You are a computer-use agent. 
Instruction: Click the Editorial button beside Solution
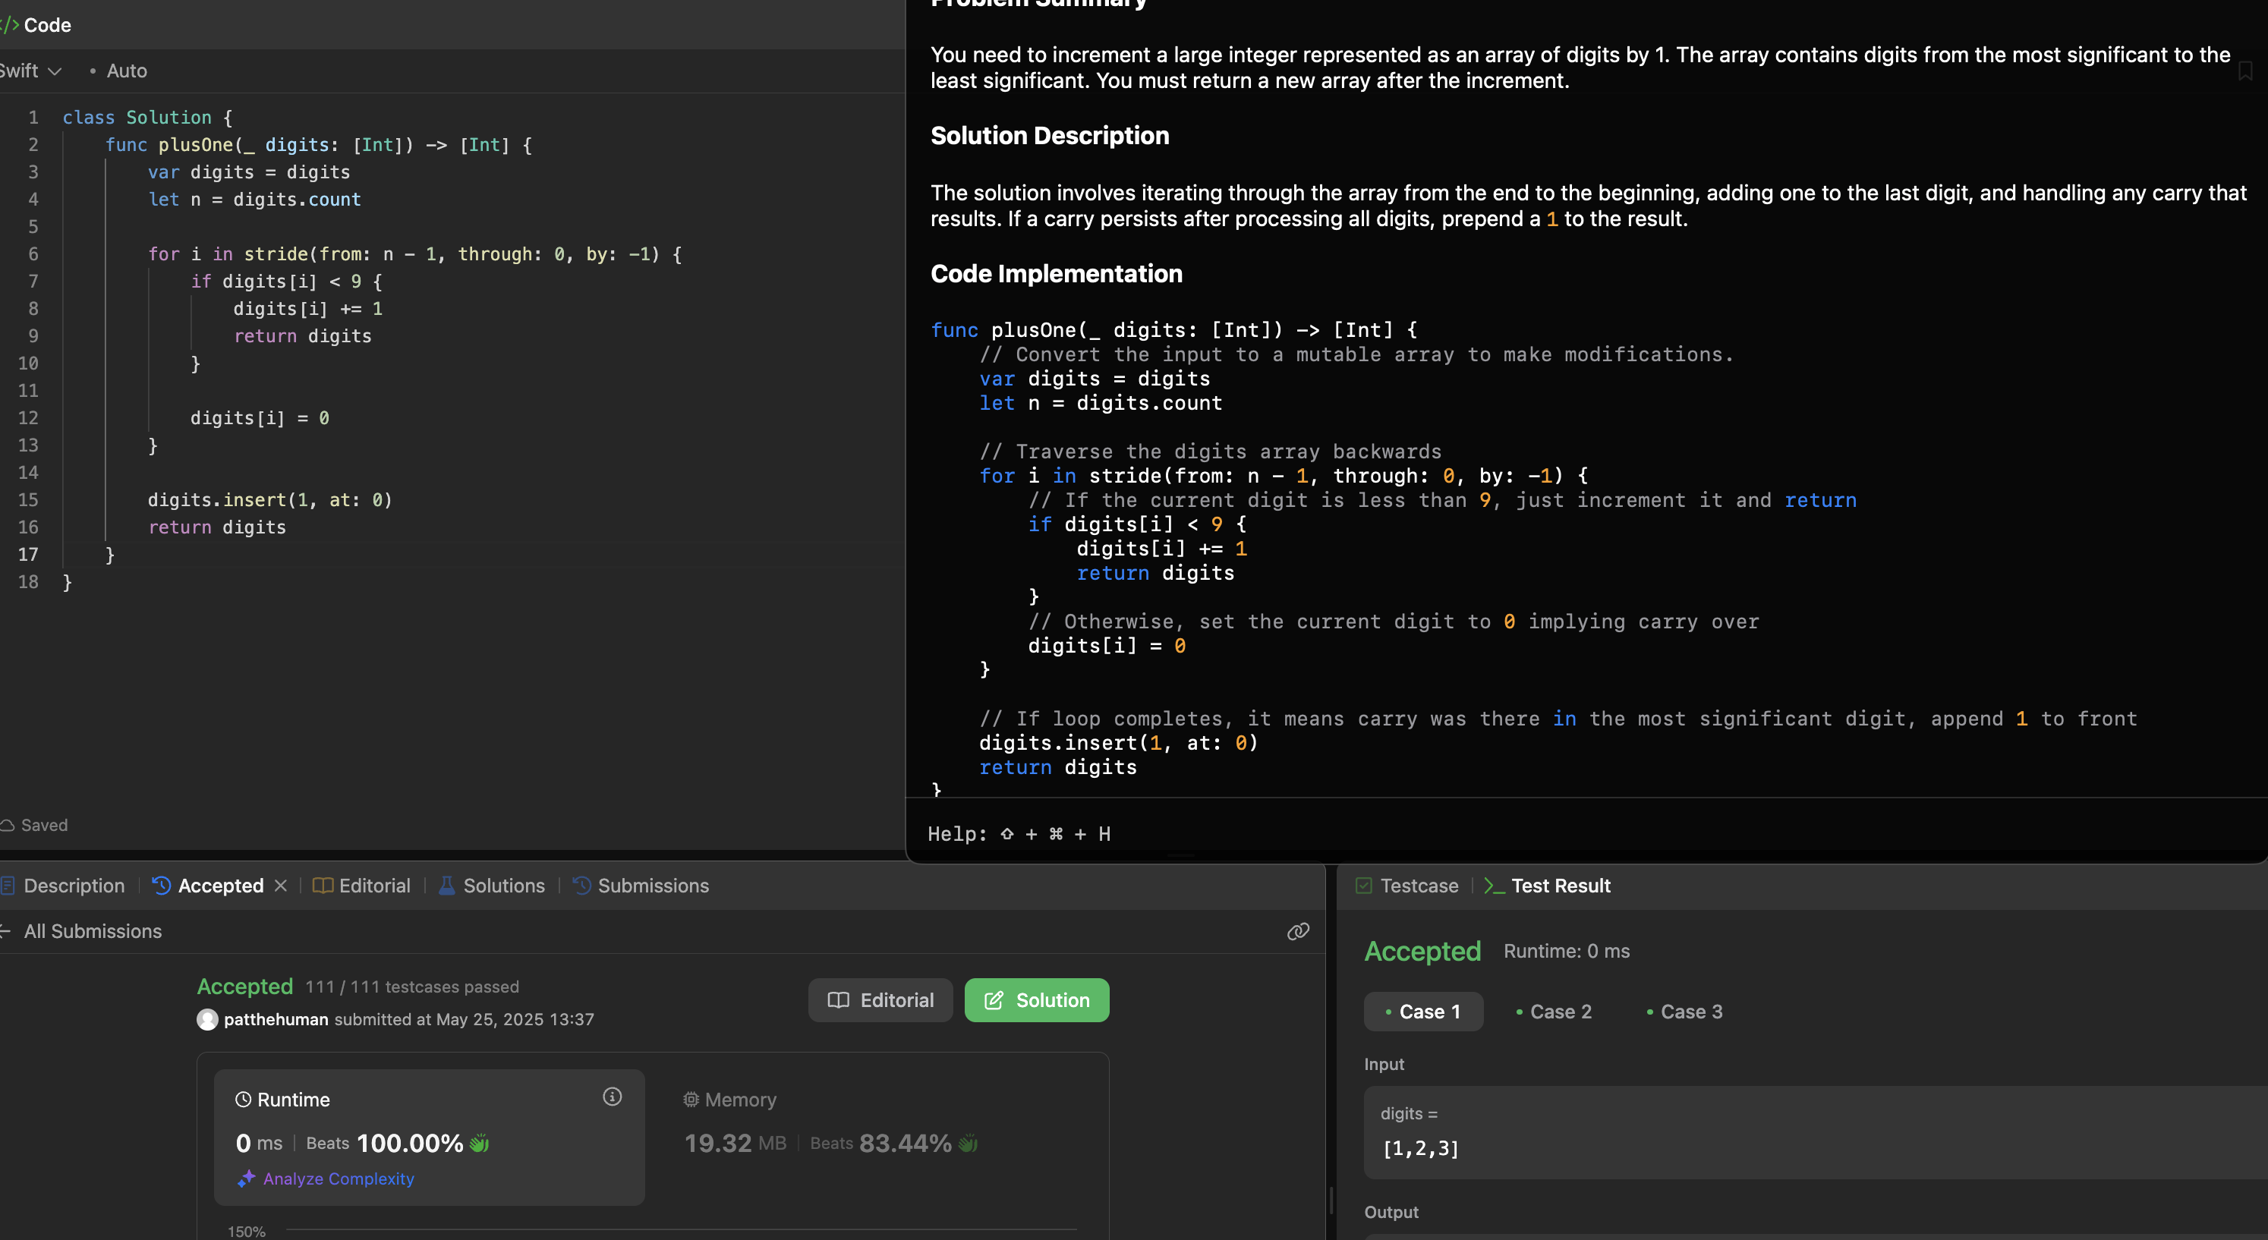tap(880, 999)
